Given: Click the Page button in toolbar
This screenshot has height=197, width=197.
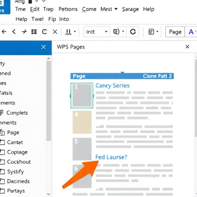Looking at the screenshot, I should [175, 32].
